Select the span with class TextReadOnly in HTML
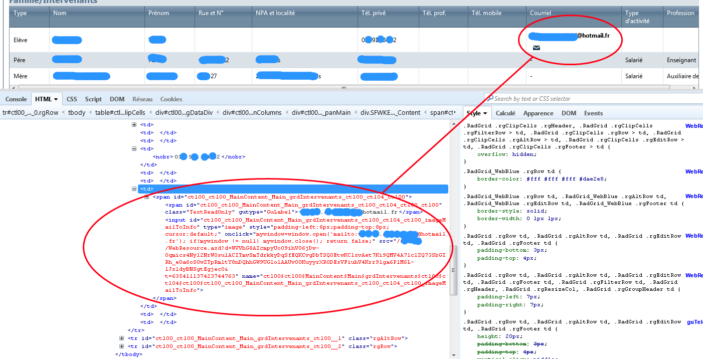Screen dimensions: 703x359 pyautogui.click(x=303, y=209)
